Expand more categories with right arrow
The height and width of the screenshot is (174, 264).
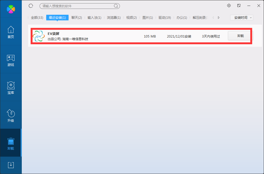(219, 17)
